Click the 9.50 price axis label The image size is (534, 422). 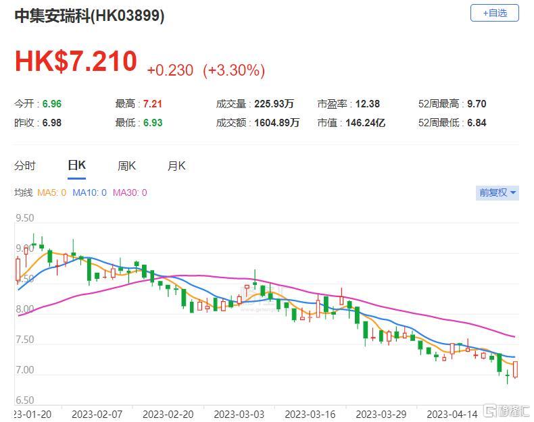pyautogui.click(x=25, y=218)
